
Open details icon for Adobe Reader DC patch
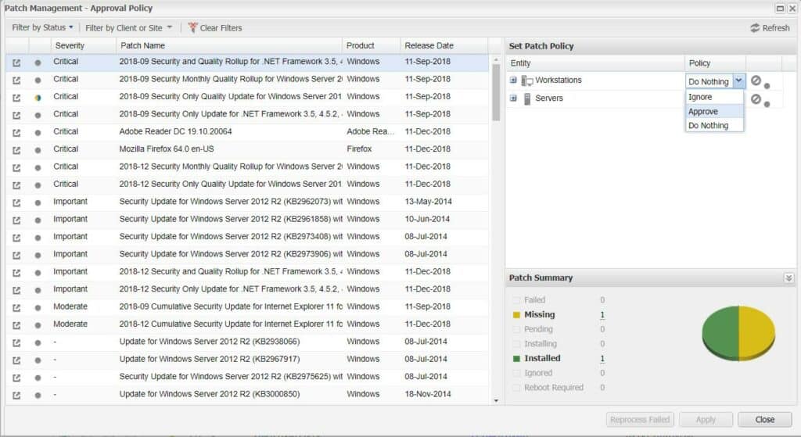click(16, 133)
